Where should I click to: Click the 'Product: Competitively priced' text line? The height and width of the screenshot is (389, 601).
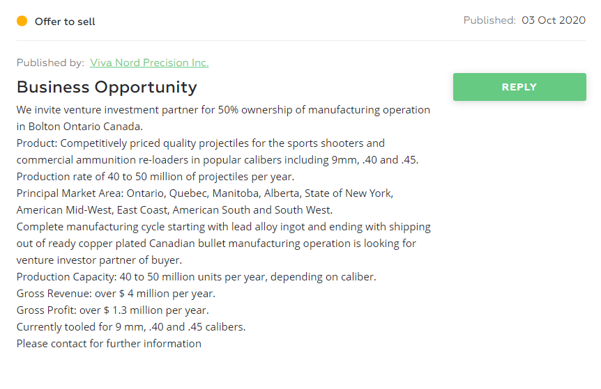coord(201,143)
